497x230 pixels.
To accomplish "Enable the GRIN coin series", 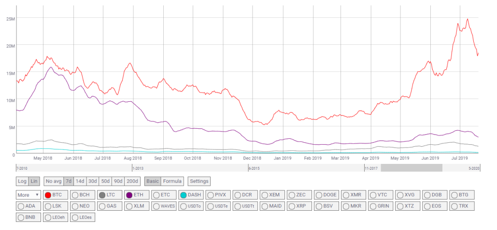I will tap(380, 206).
